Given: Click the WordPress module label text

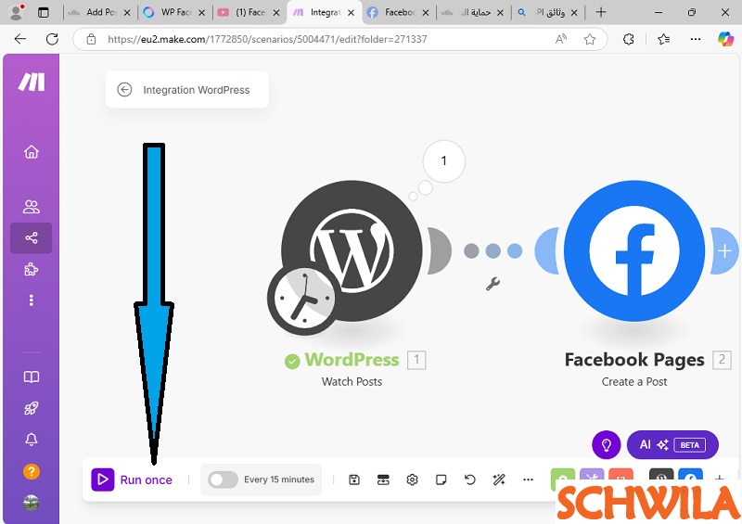Looking at the screenshot, I should [352, 360].
